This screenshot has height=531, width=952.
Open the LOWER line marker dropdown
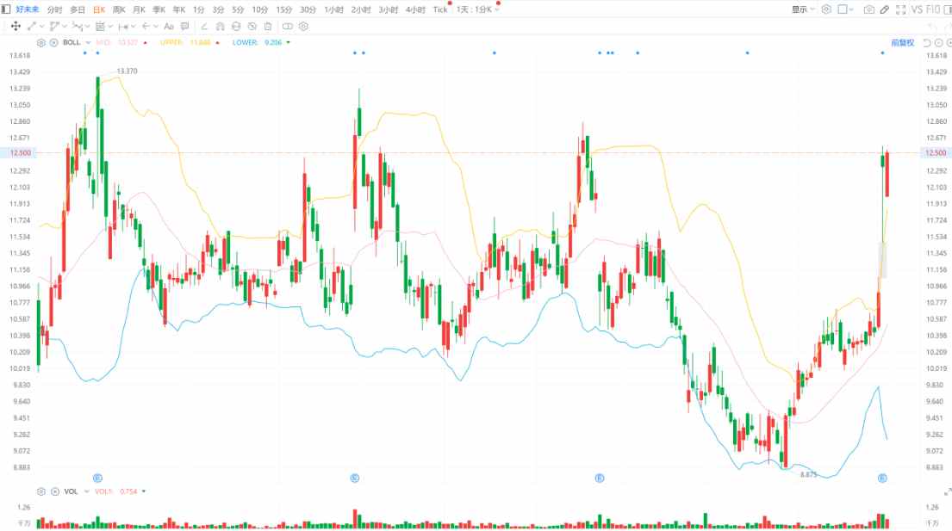tap(289, 43)
